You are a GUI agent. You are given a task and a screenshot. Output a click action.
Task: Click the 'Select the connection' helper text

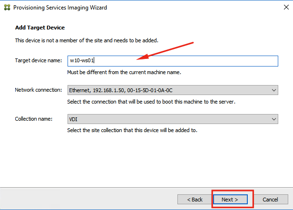(151, 102)
